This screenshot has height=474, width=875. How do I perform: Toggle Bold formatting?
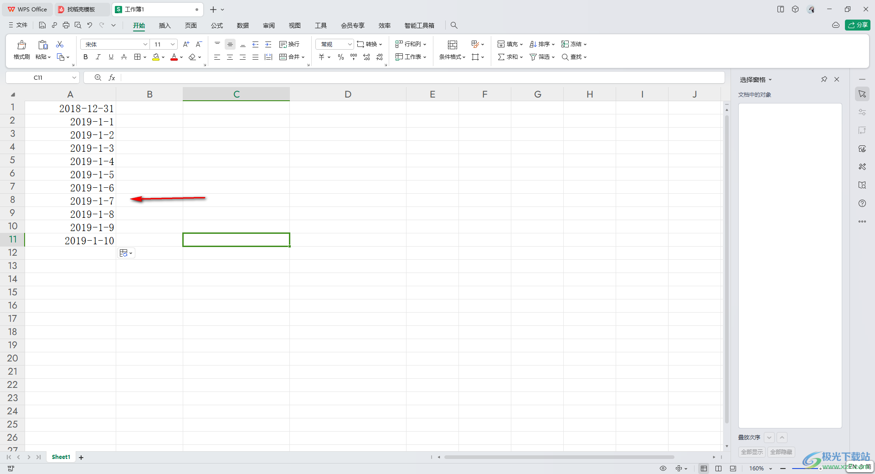86,57
